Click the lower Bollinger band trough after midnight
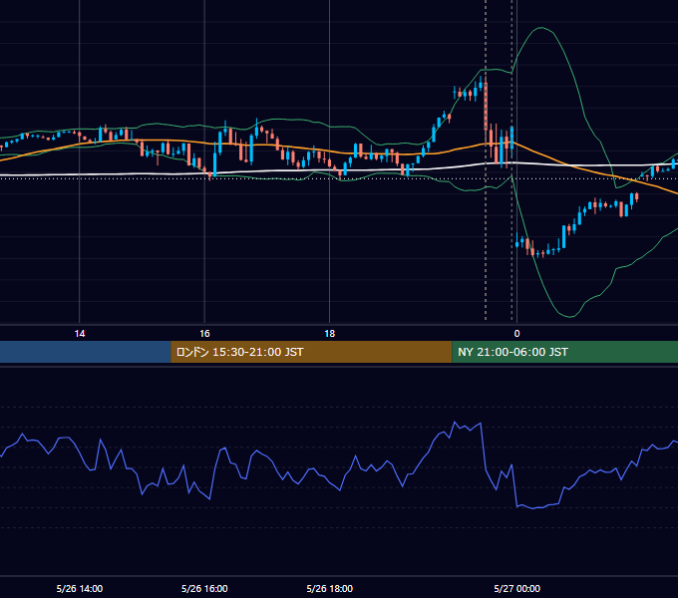 coord(570,317)
